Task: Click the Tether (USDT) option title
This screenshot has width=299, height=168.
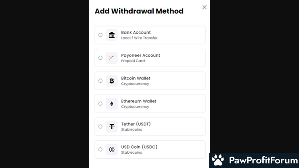Action: (136, 124)
